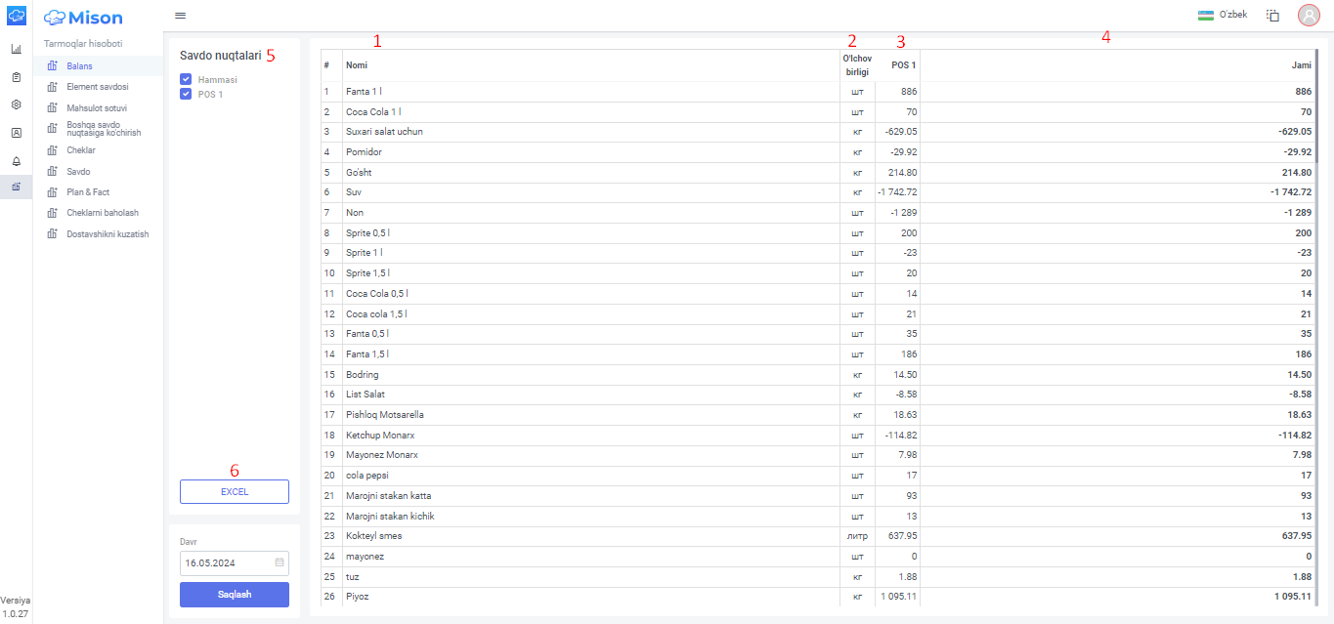Open the settings gear in left rail
This screenshot has width=1334, height=624.
(16, 104)
